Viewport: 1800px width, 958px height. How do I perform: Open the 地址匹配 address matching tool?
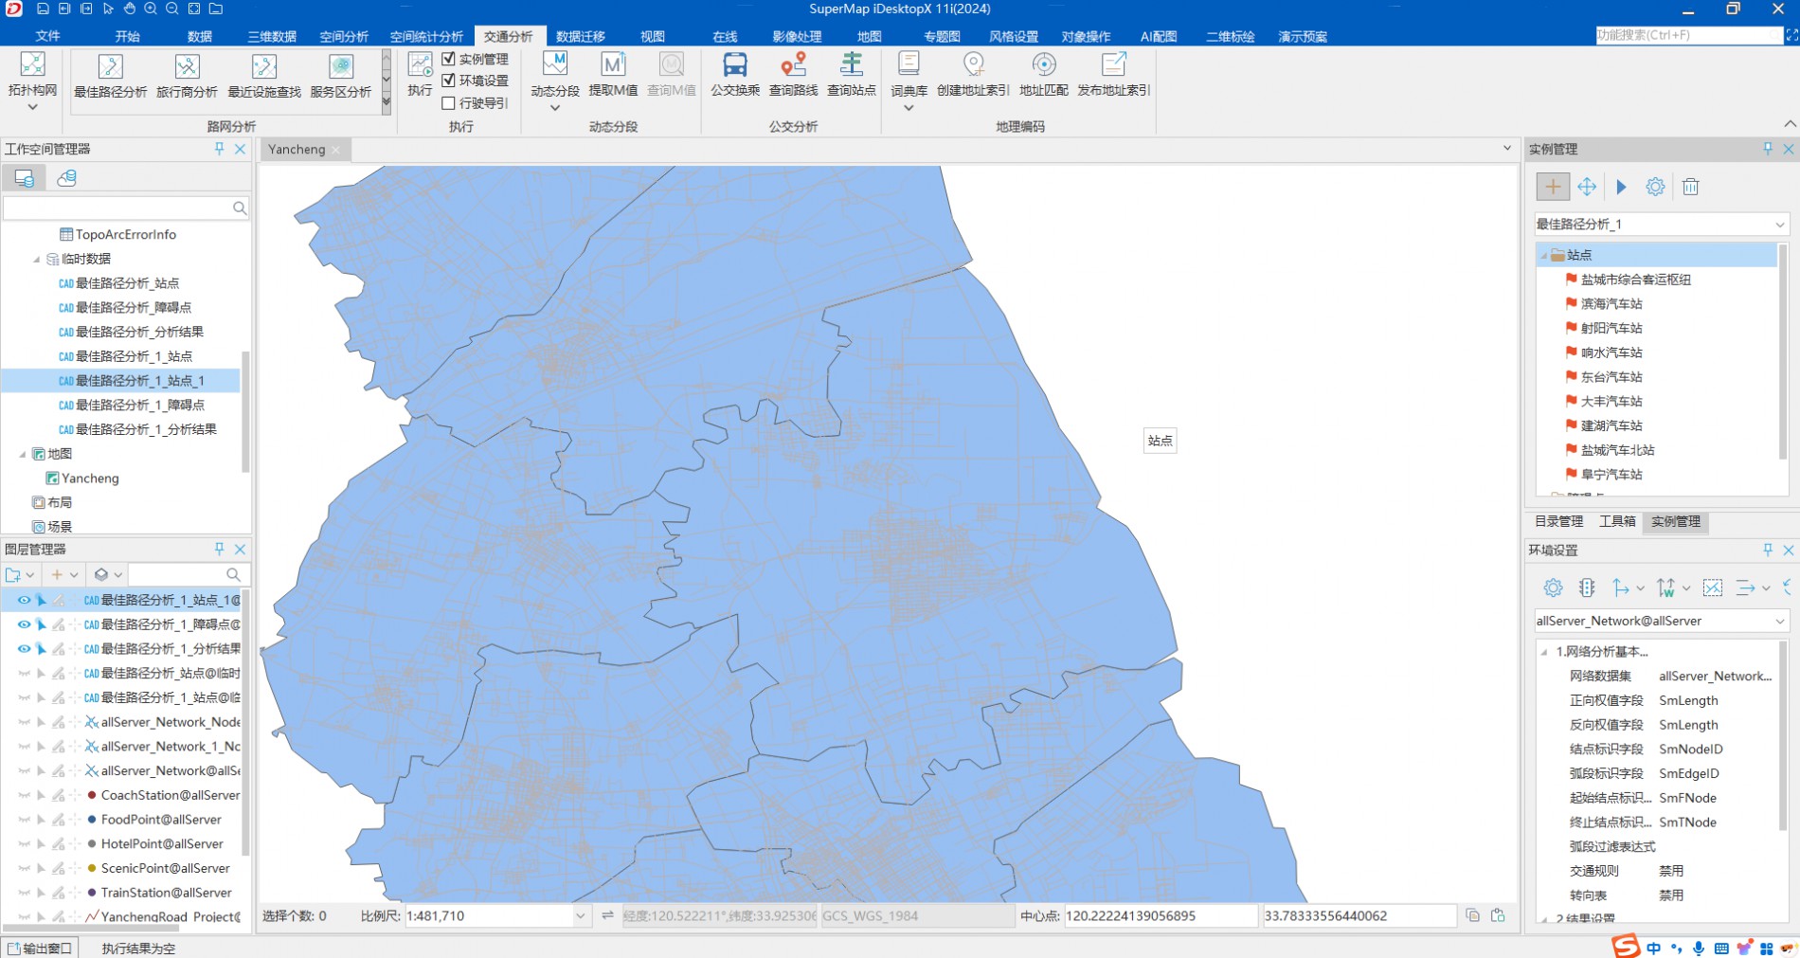click(1044, 74)
